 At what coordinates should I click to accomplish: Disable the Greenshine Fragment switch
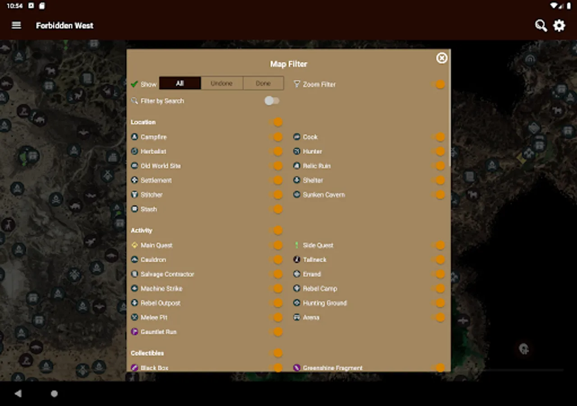438,368
